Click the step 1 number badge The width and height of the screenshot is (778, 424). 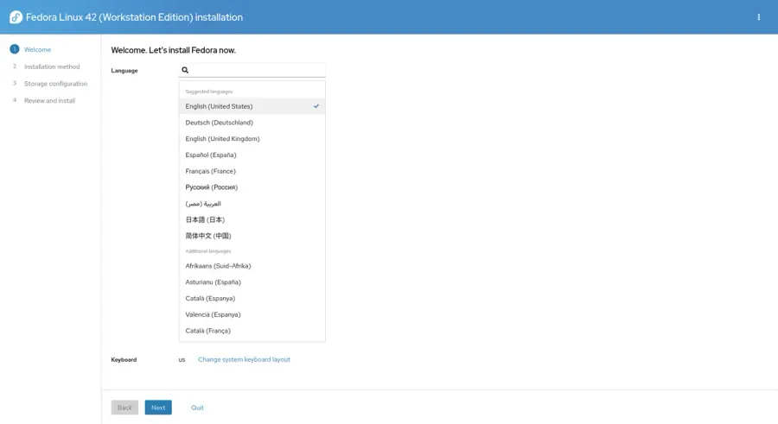click(15, 49)
